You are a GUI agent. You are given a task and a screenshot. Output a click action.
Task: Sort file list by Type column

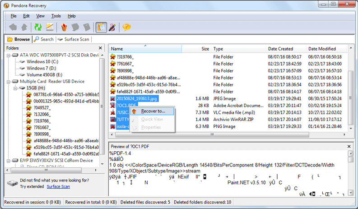pyautogui.click(x=238, y=49)
